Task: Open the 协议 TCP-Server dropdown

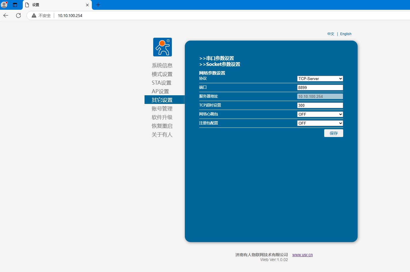Action: (320, 79)
